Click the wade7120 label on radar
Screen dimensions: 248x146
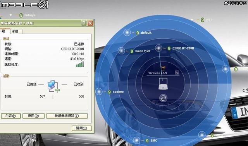point(143,51)
